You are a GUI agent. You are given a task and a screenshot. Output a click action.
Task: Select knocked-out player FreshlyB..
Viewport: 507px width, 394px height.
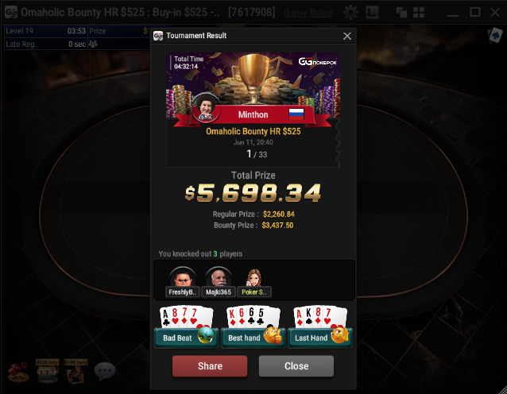183,282
